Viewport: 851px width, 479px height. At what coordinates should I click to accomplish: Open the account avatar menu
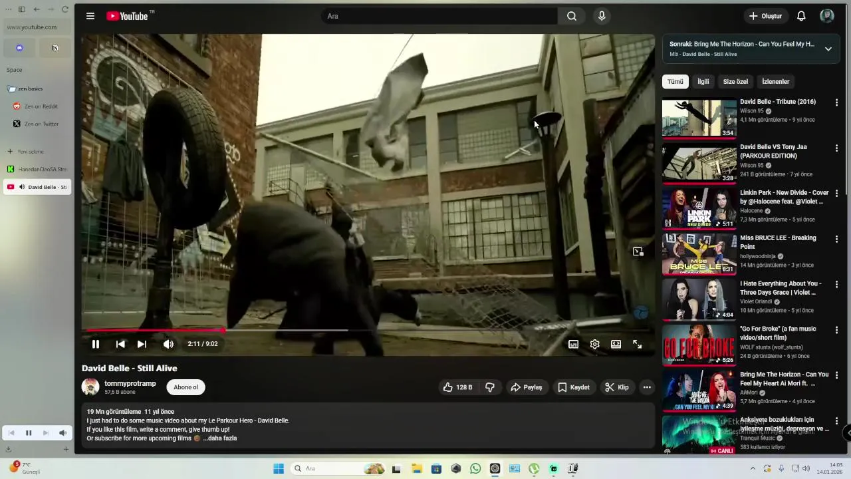point(827,16)
